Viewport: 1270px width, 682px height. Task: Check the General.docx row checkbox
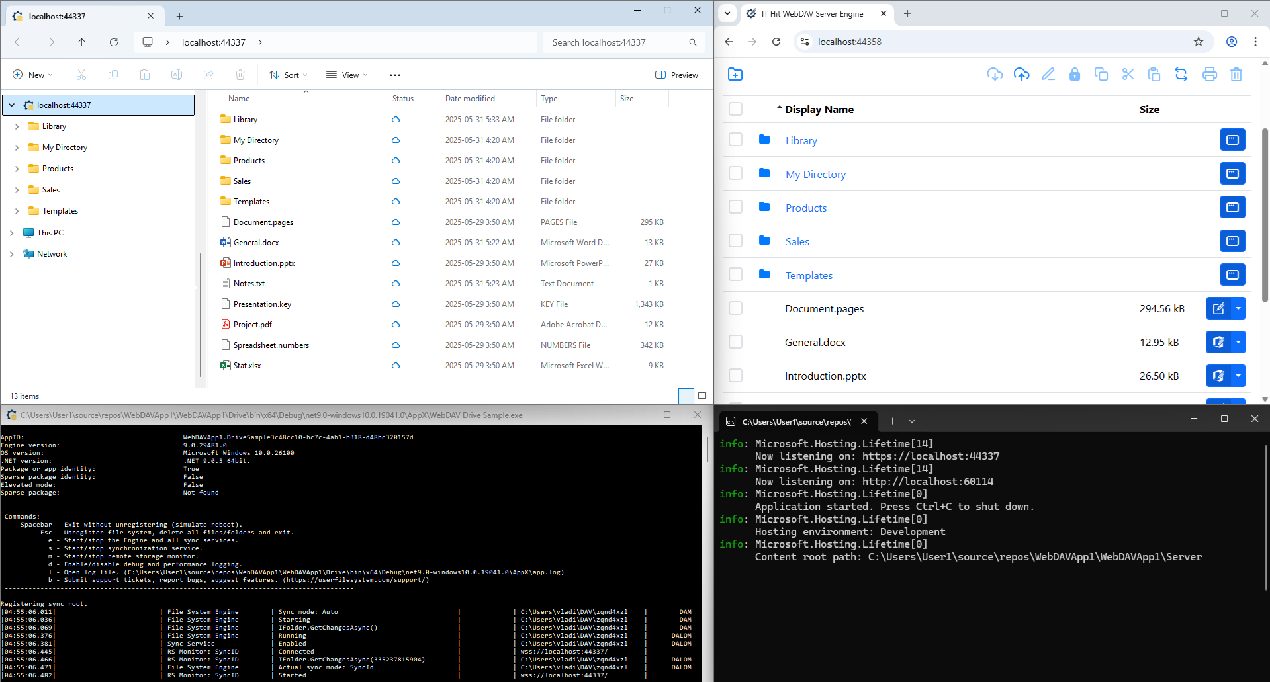pyautogui.click(x=735, y=342)
